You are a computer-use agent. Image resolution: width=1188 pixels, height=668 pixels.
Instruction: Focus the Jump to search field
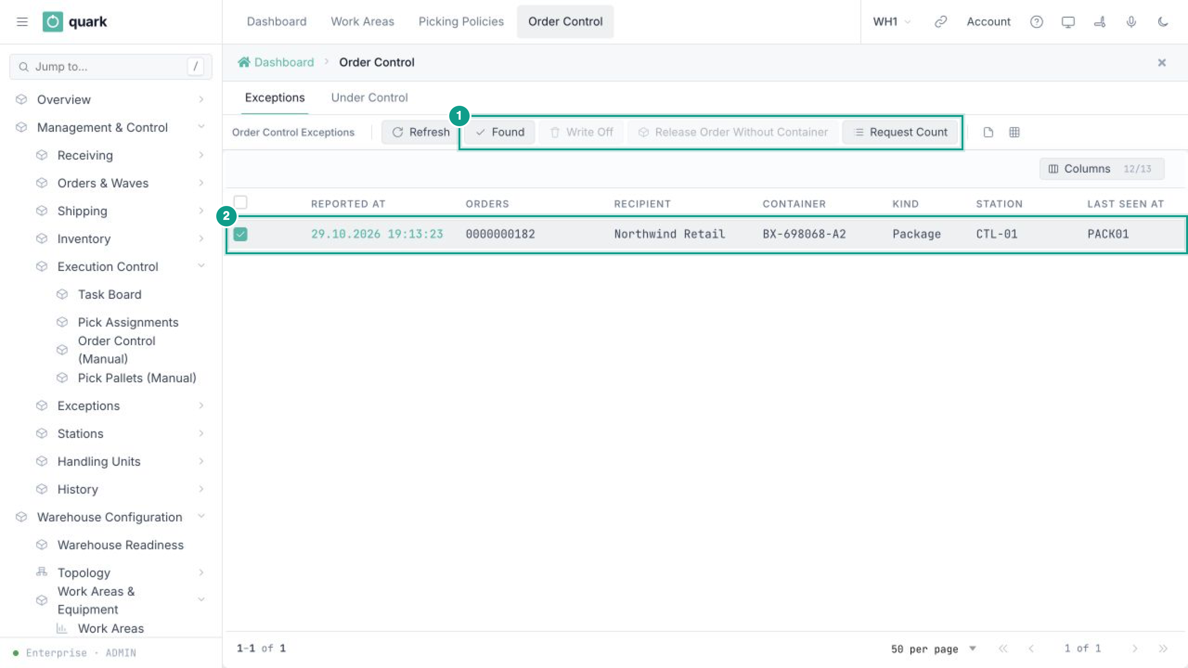click(110, 67)
